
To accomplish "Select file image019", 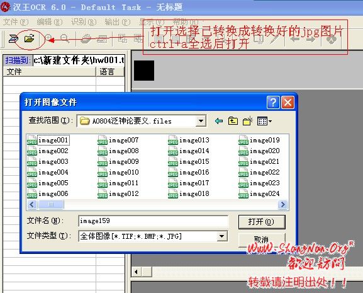I will (x=259, y=141).
